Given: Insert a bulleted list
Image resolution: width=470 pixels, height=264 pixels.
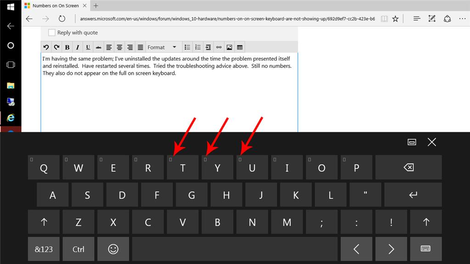Looking at the screenshot, I should [x=187, y=47].
